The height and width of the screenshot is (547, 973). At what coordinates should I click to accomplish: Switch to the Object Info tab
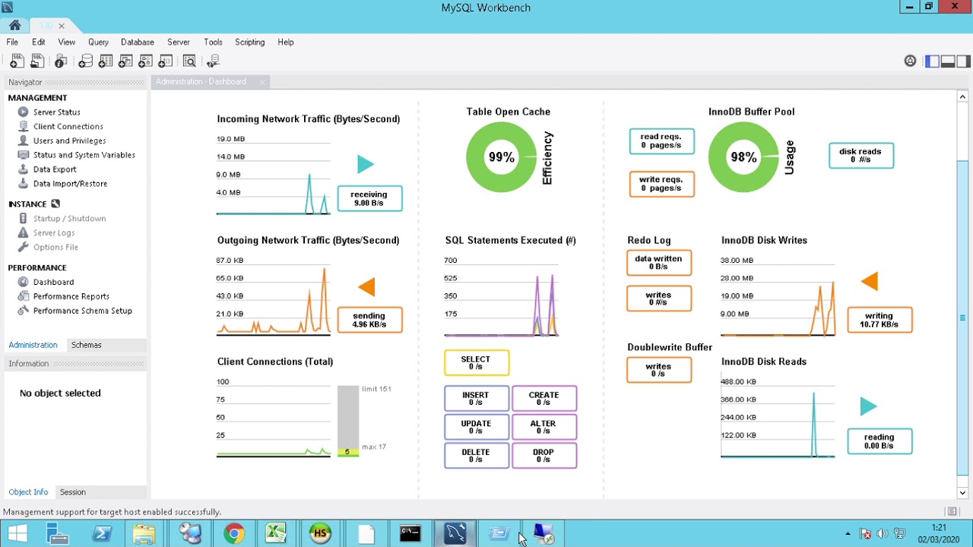pyautogui.click(x=28, y=492)
